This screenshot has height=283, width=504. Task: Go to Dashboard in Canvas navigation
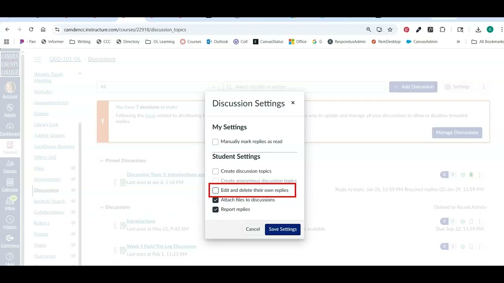[x=10, y=129]
